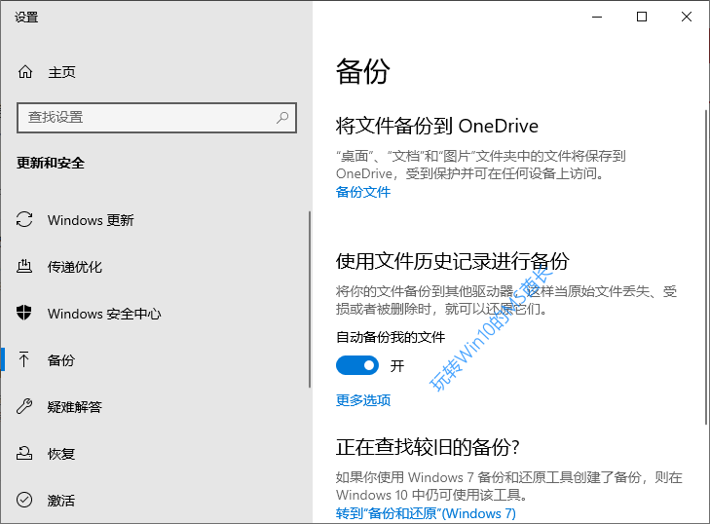Click the 设置 window title
This screenshot has width=710, height=524.
26,18
